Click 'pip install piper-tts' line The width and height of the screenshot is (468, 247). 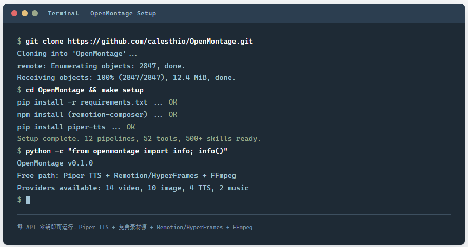coord(76,127)
